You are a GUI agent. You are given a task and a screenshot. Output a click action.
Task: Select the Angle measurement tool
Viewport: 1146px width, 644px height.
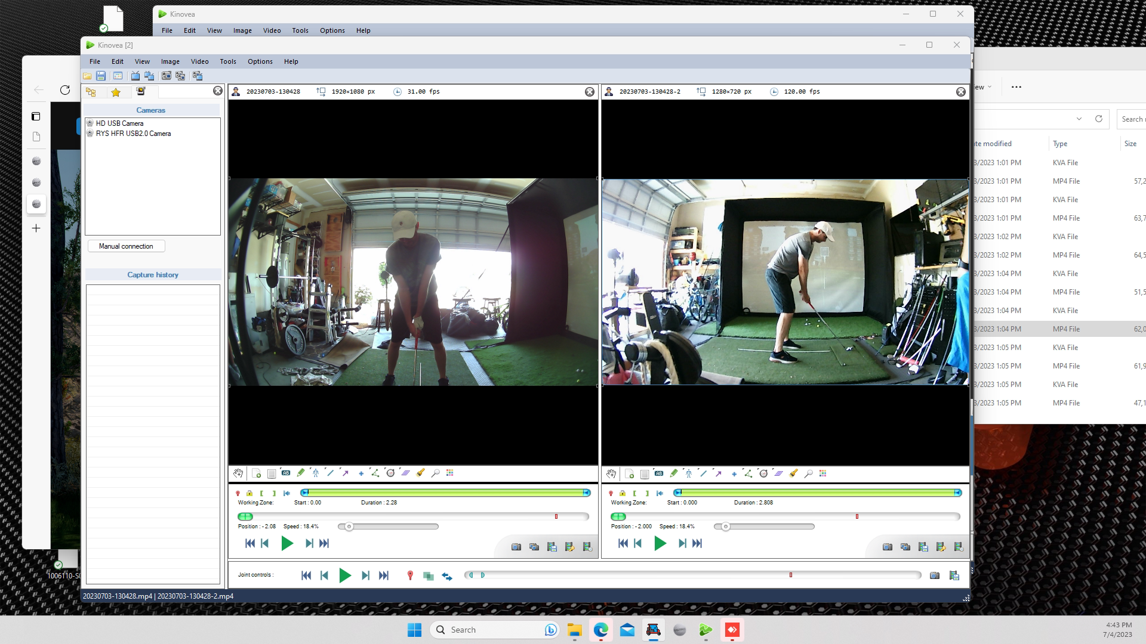(x=375, y=473)
